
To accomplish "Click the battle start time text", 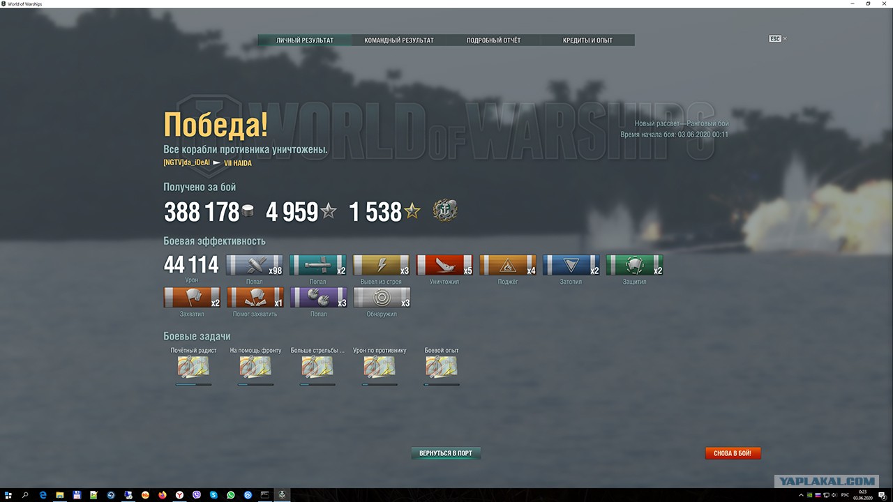I will 675,135.
